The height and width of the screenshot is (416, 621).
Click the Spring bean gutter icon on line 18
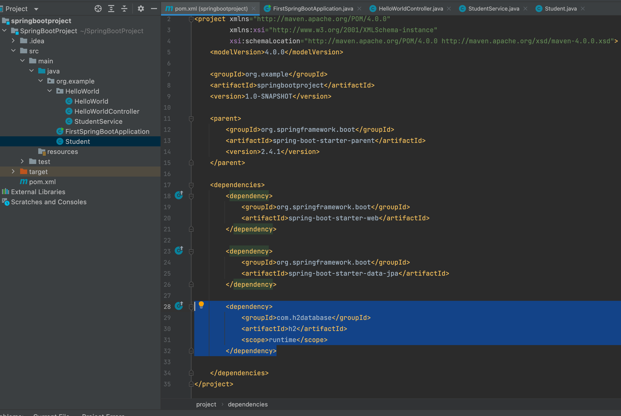[x=179, y=195]
